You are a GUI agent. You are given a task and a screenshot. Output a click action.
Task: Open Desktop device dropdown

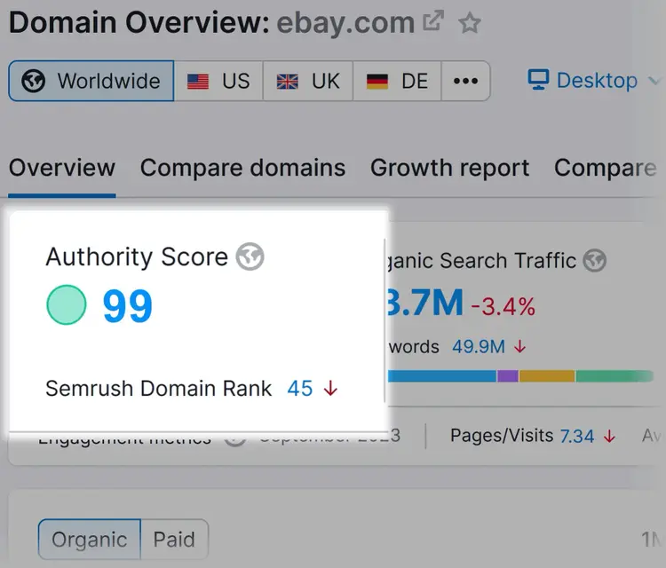[593, 80]
